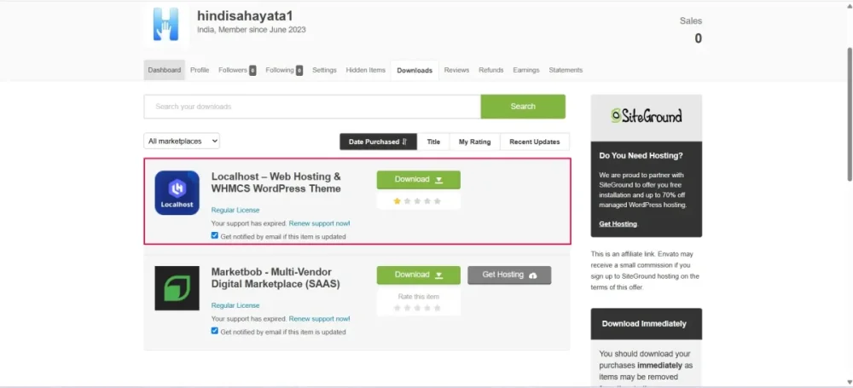Give Marketbob a three star rating
Image resolution: width=853 pixels, height=388 pixels.
pos(417,308)
